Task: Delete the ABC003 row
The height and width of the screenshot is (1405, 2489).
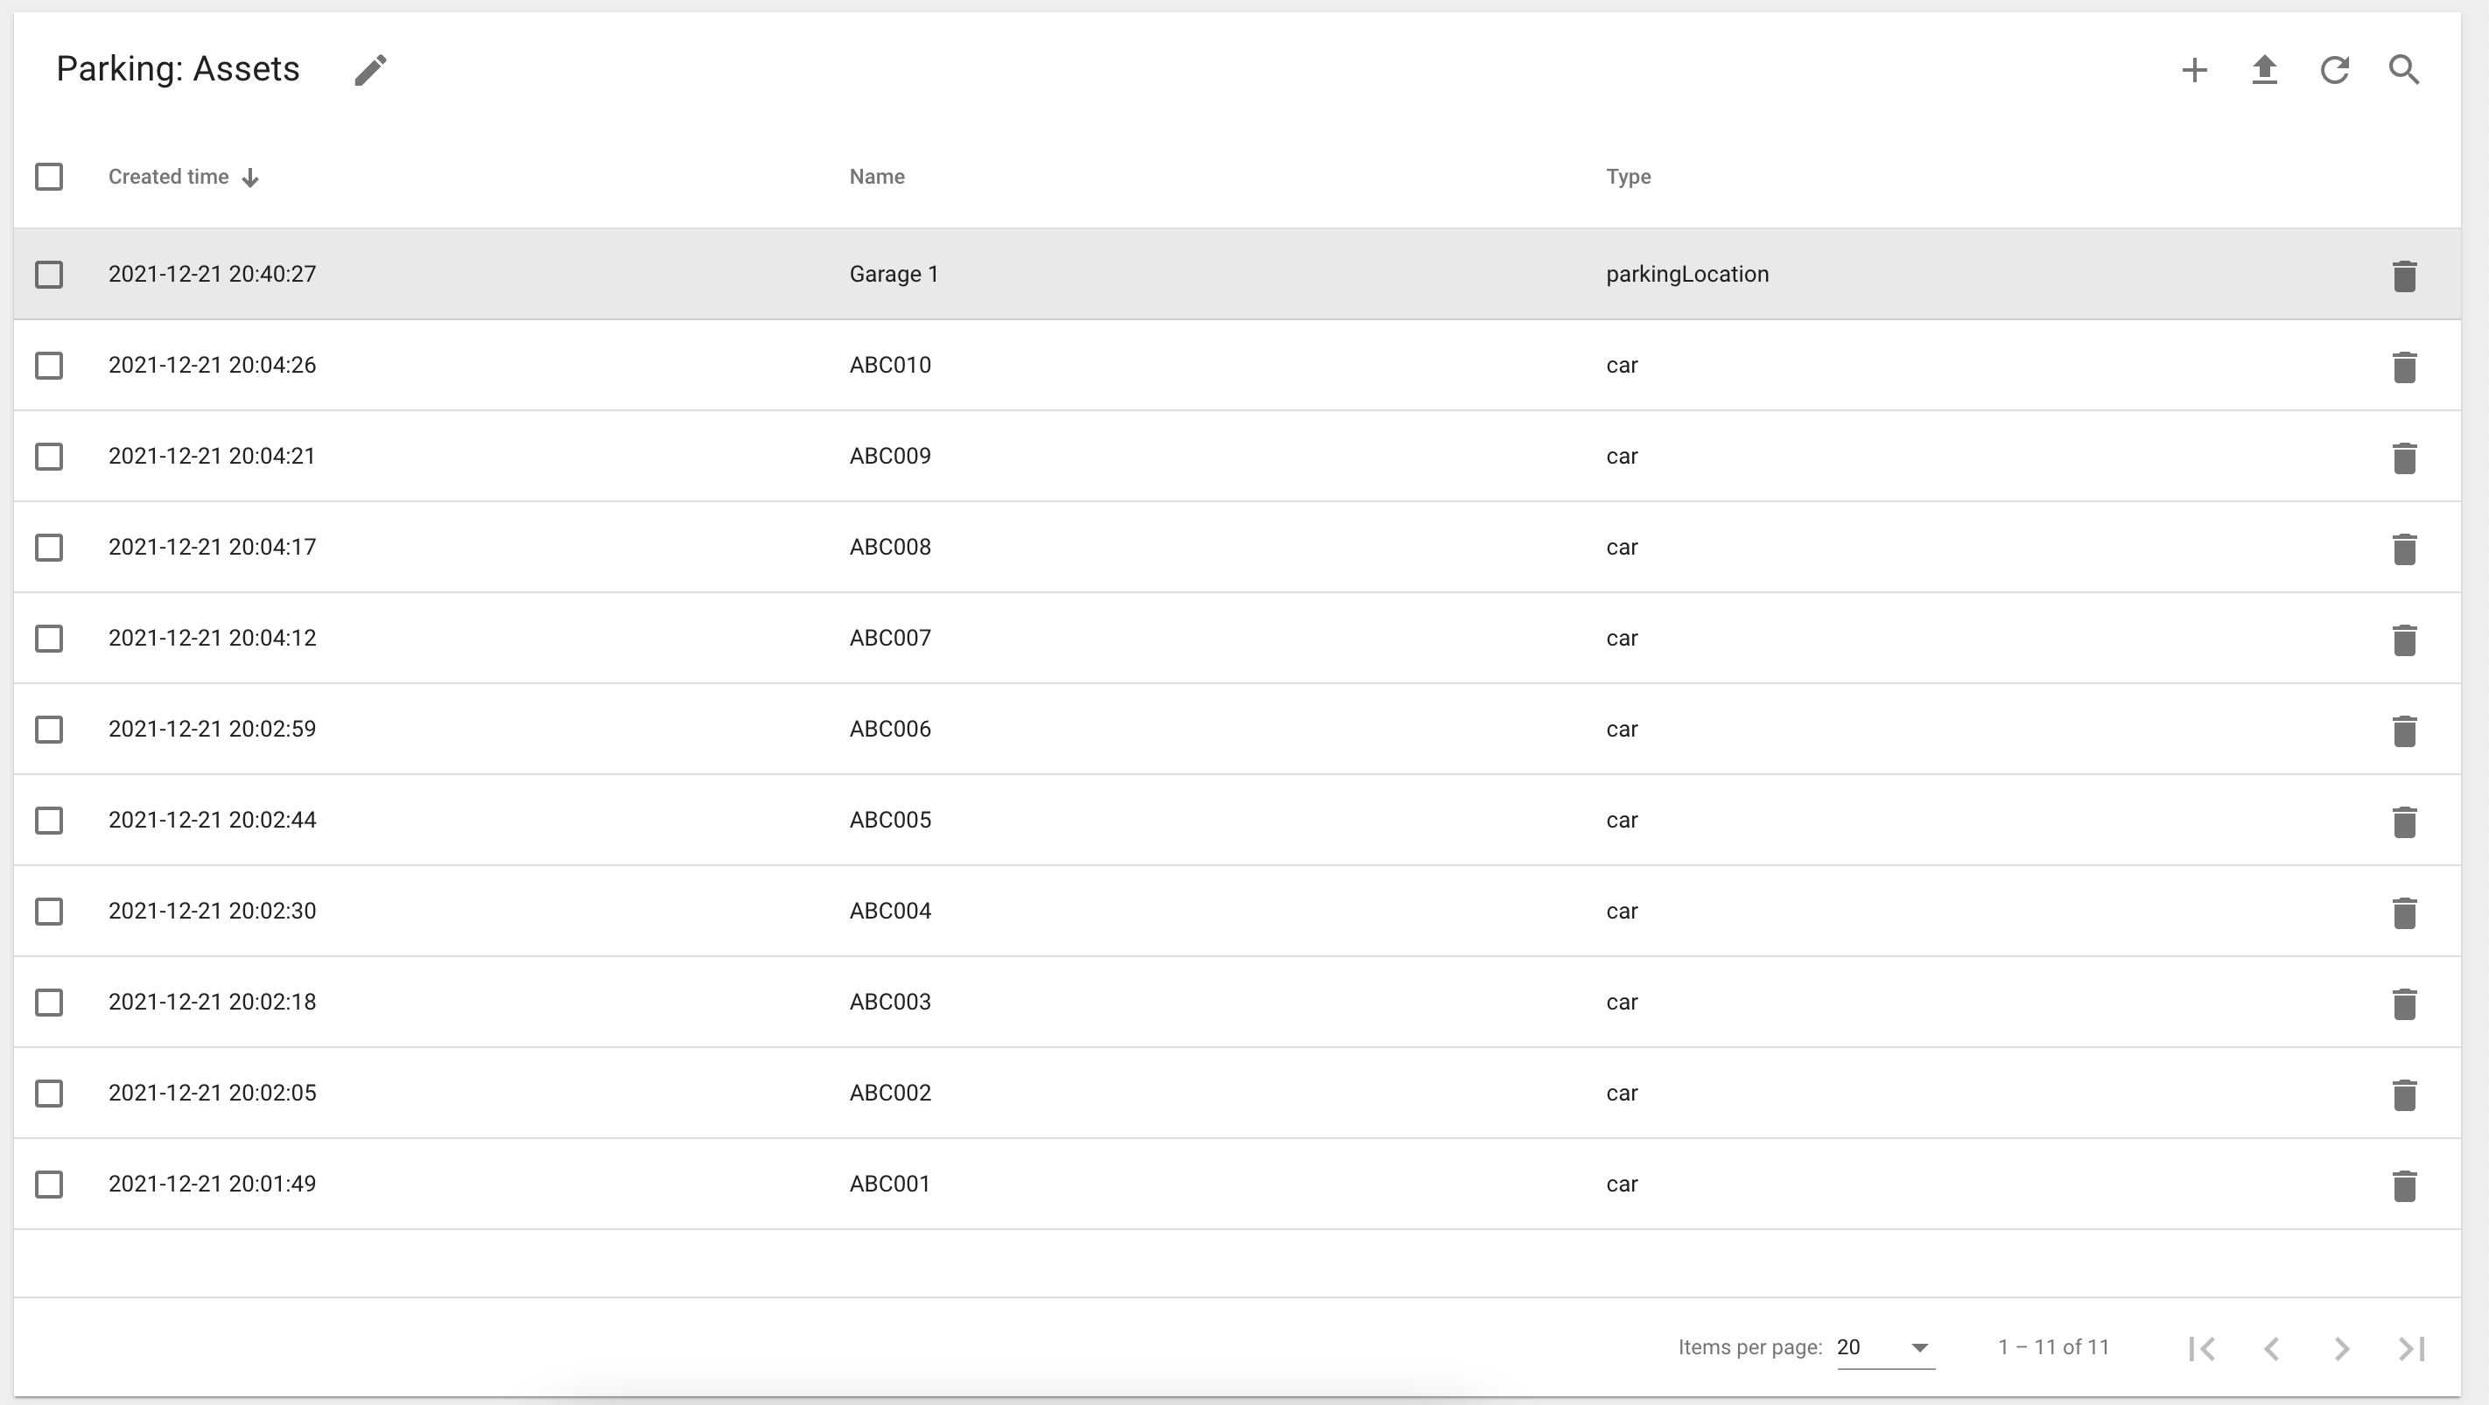Action: [x=2404, y=1003]
